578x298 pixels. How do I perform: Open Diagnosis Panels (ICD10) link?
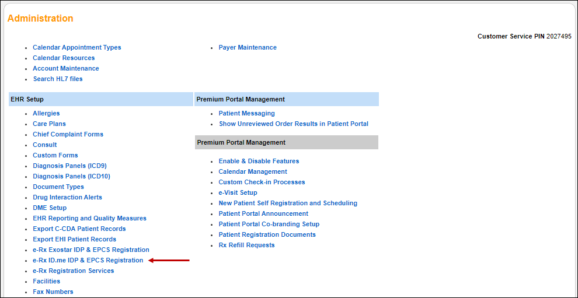(x=71, y=176)
